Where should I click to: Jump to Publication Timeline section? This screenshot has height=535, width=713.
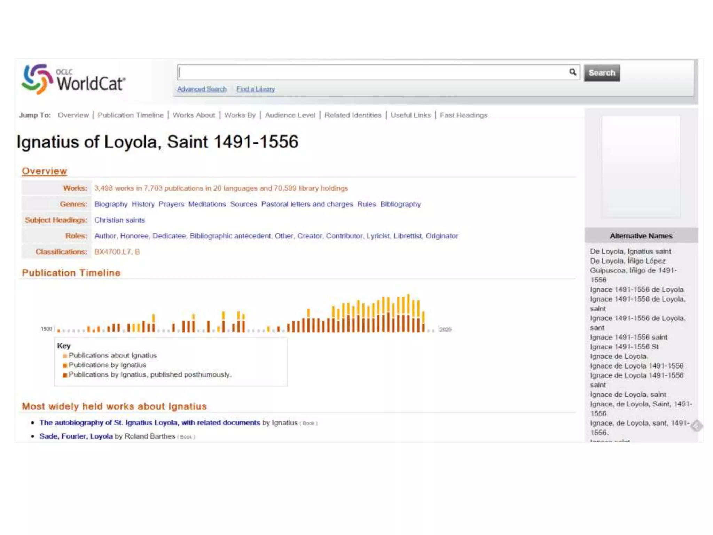(131, 115)
